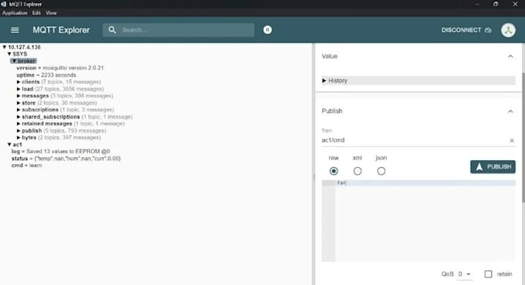Open the Application menu
The width and height of the screenshot is (525, 285).
(x=15, y=12)
